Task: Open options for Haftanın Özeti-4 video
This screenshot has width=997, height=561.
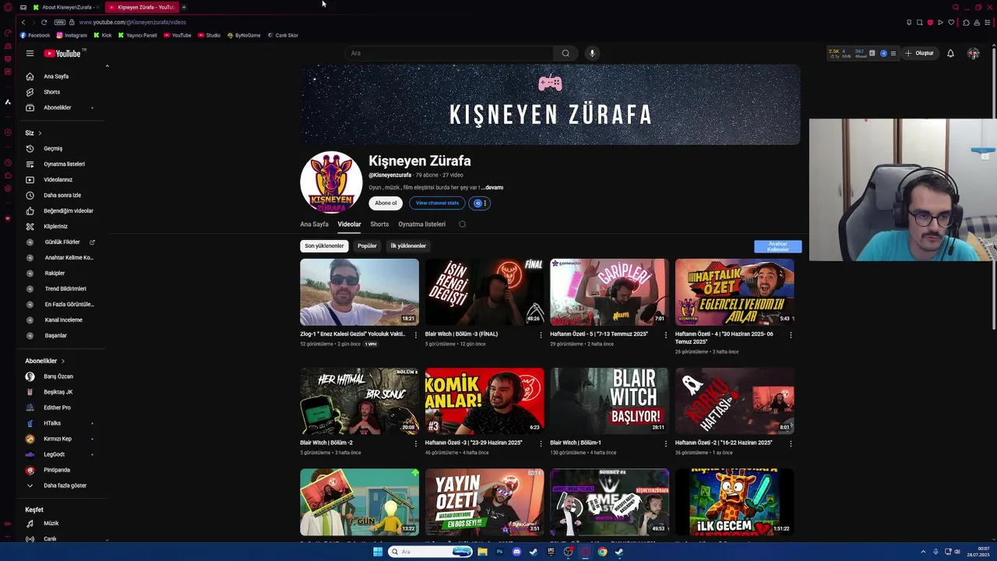Action: pyautogui.click(x=791, y=335)
